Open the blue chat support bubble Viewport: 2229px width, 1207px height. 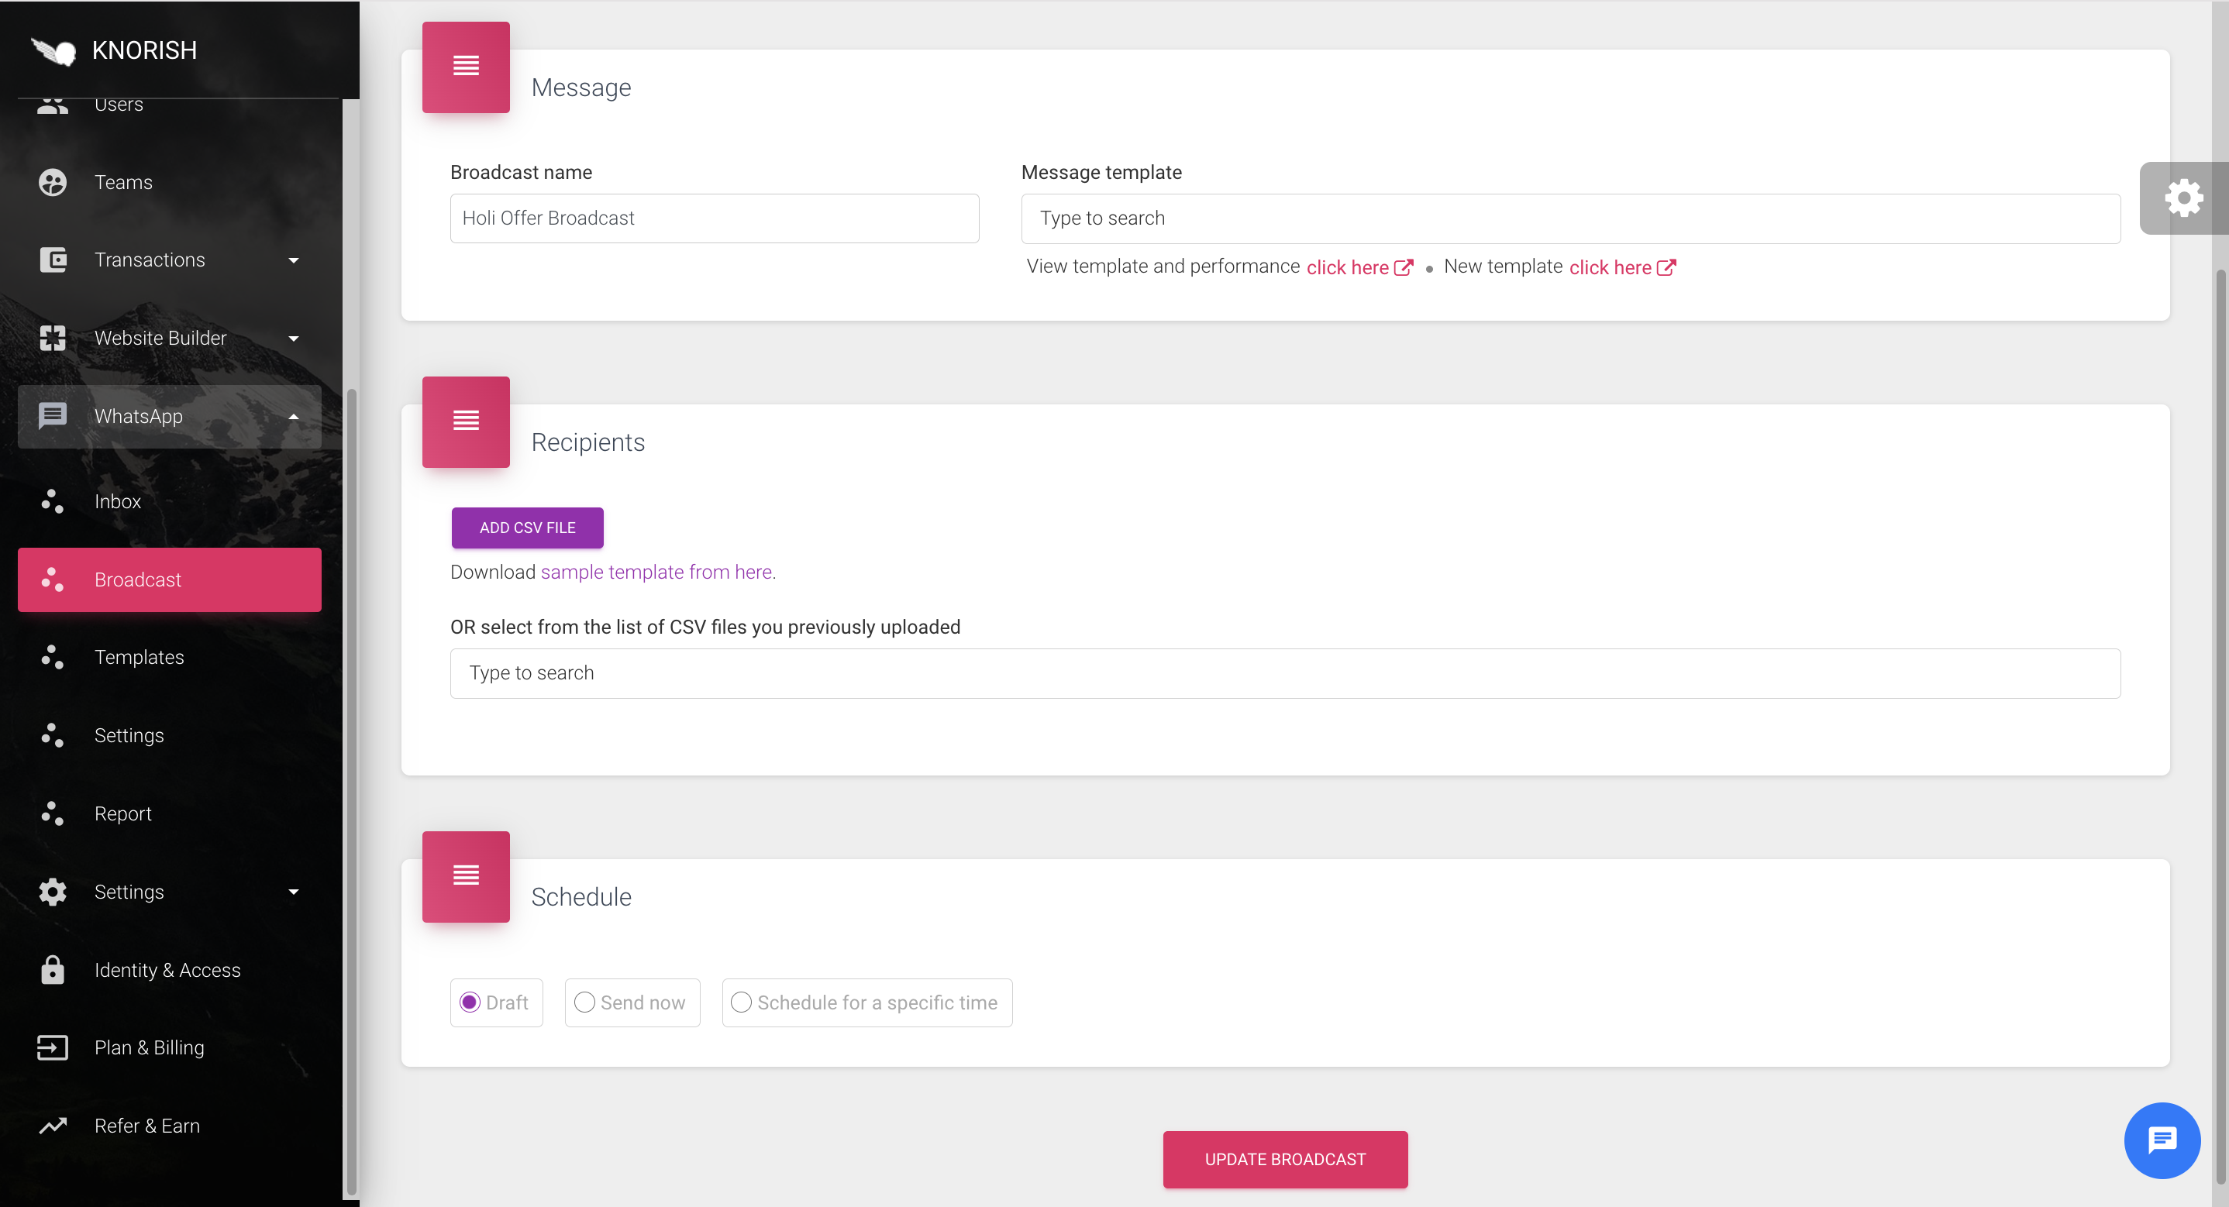(2161, 1140)
